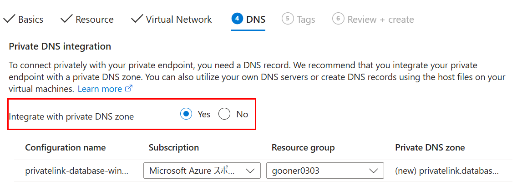Click the chevron arrow in Subscription combo box

250,171
